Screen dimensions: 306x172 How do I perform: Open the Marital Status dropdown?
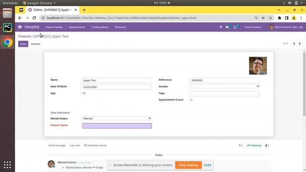coord(117,118)
